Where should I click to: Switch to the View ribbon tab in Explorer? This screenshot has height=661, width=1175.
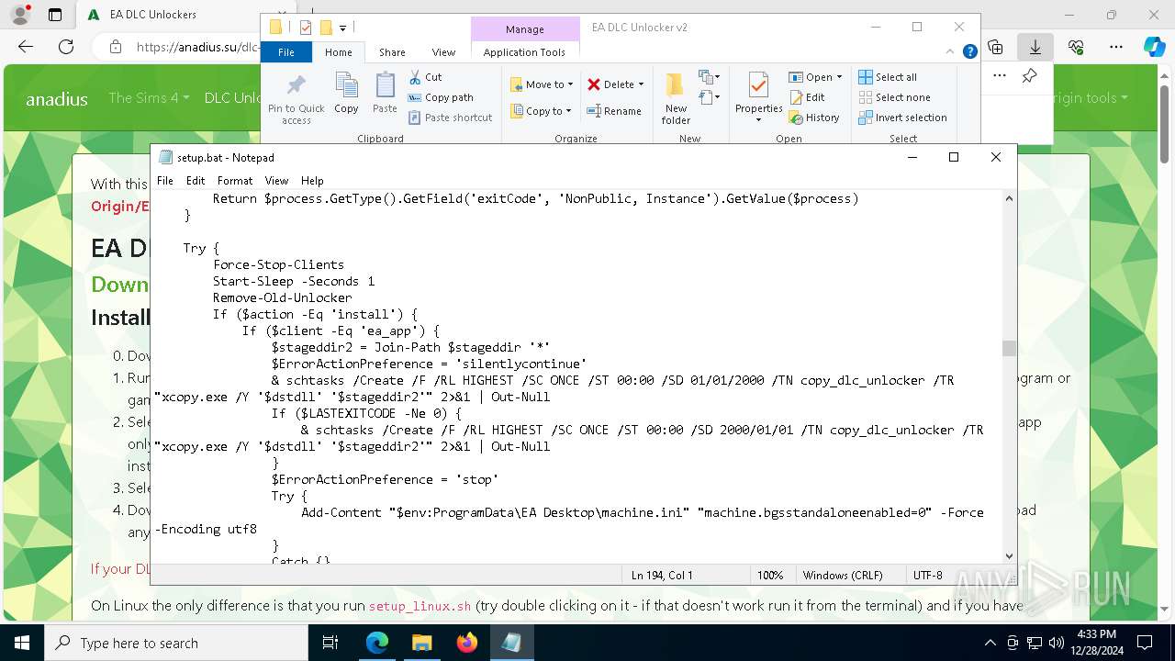click(x=443, y=52)
